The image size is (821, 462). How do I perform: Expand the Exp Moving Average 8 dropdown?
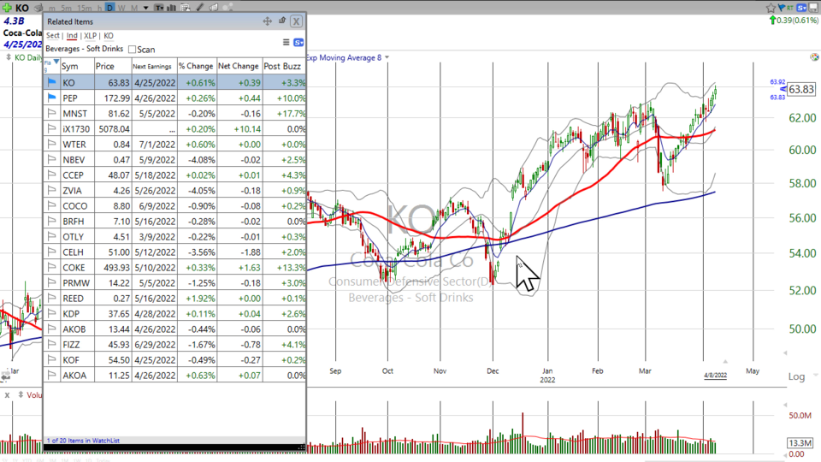pos(387,57)
